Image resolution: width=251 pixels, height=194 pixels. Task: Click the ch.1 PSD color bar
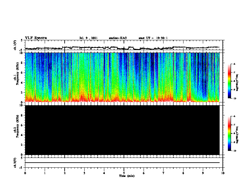(x=229, y=81)
